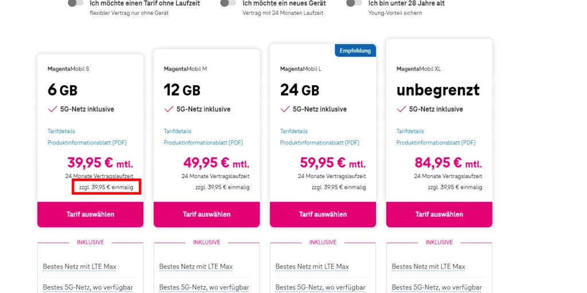587x293 pixels.
Task: Select the MagentaMobil S tariff button
Action: click(90, 215)
